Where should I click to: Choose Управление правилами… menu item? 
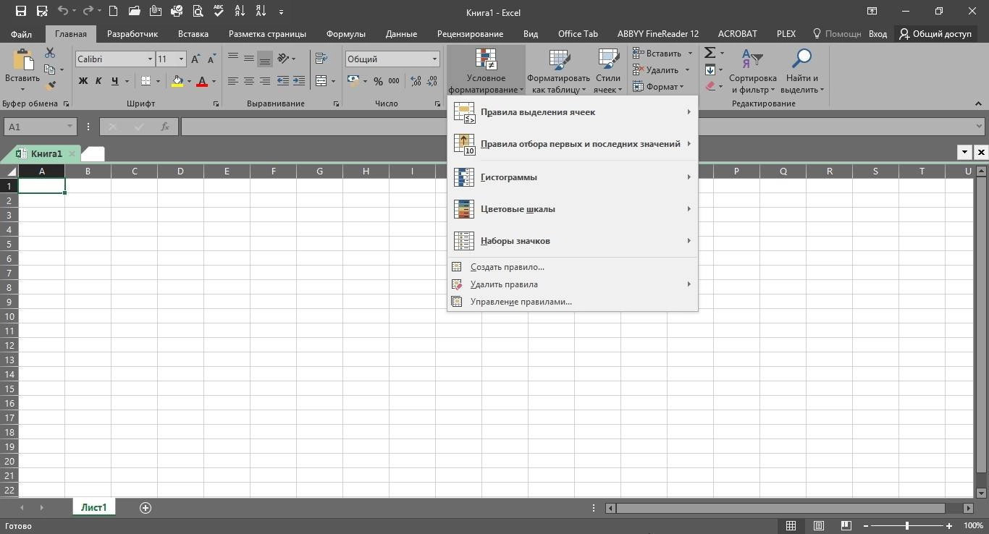(572, 302)
